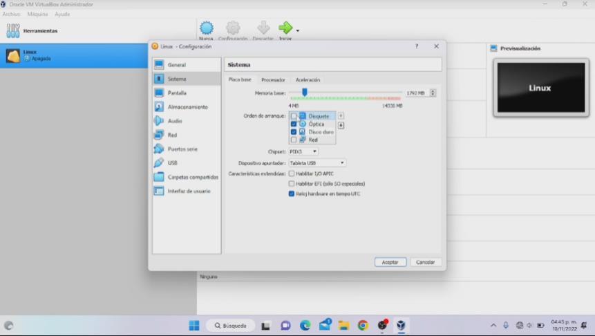Viewport: 595px width, 336px height.
Task: Click the Aceptar button
Action: coord(390,262)
